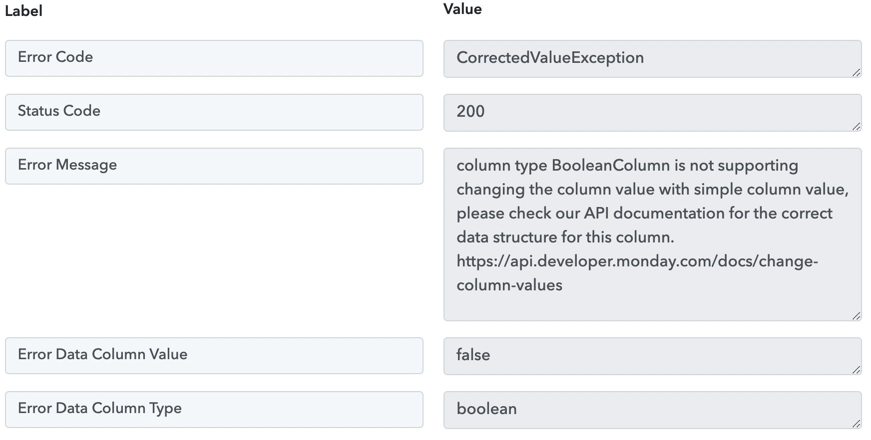Screen dimensions: 871x440
Task: Click the Status Code label field
Action: pos(214,112)
